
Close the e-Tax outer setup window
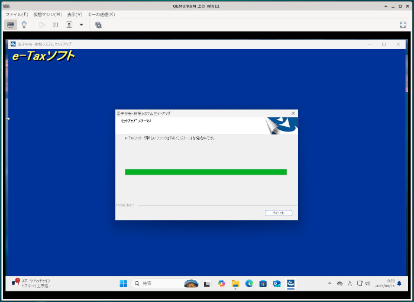click(398, 44)
